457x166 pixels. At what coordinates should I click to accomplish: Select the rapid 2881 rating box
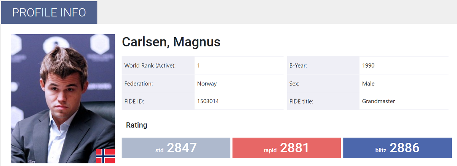point(287,148)
